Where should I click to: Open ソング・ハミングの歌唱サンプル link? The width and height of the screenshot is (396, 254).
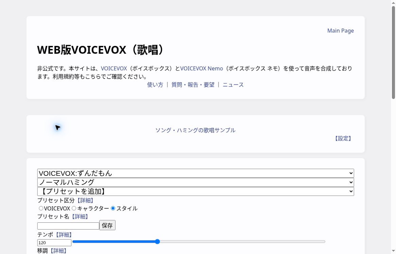[x=195, y=130]
